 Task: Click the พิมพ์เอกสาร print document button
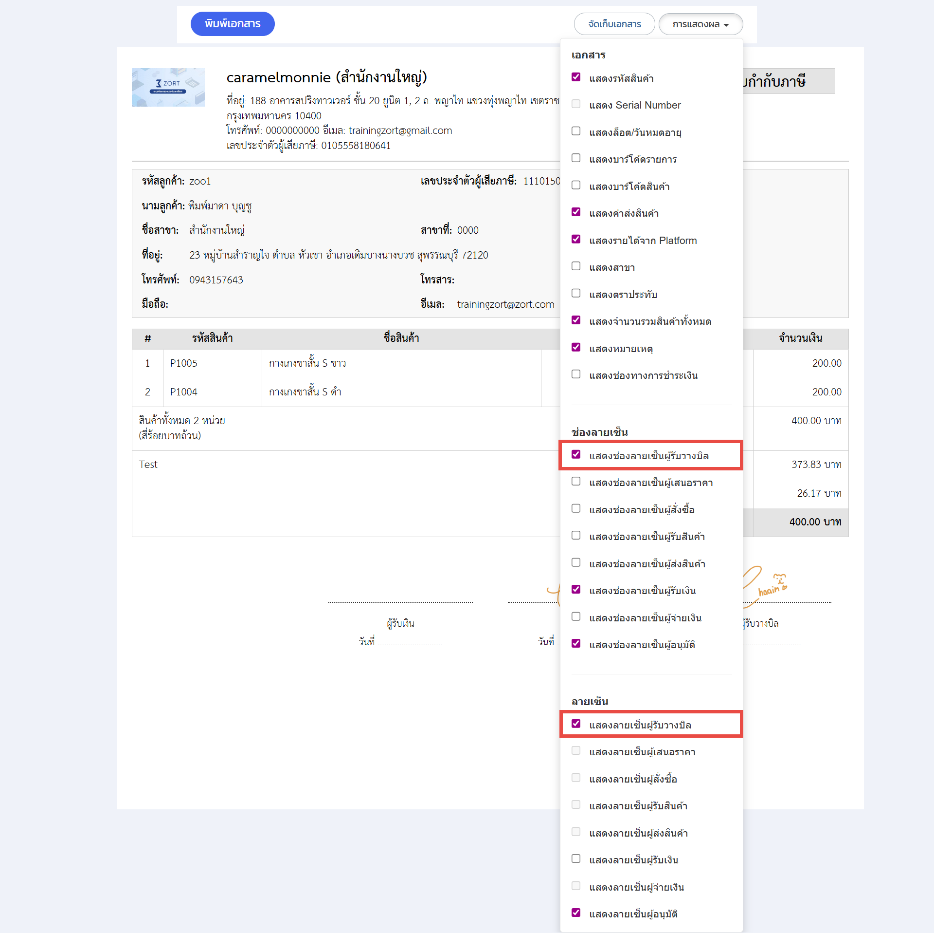[x=233, y=24]
